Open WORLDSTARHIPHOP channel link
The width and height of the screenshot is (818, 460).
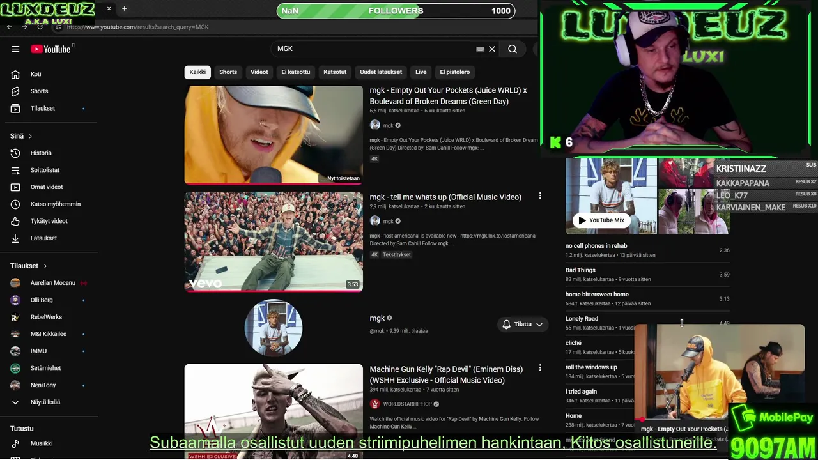coord(408,404)
